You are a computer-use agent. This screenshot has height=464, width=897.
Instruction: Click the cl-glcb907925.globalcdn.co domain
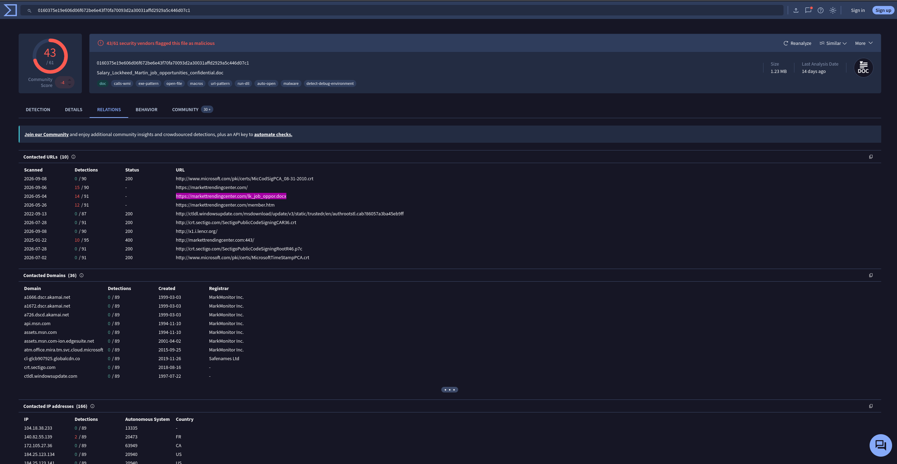pyautogui.click(x=52, y=358)
